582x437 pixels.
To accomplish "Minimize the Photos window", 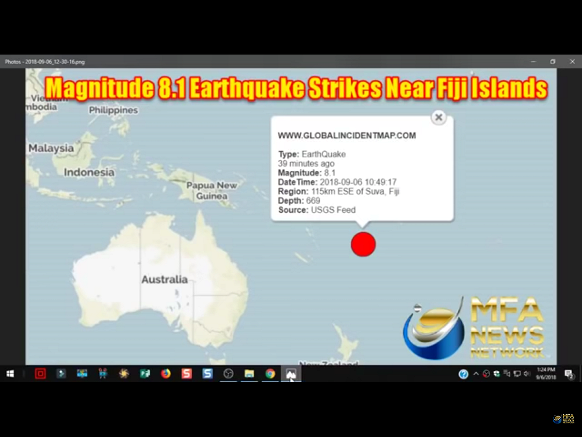I will (x=533, y=62).
